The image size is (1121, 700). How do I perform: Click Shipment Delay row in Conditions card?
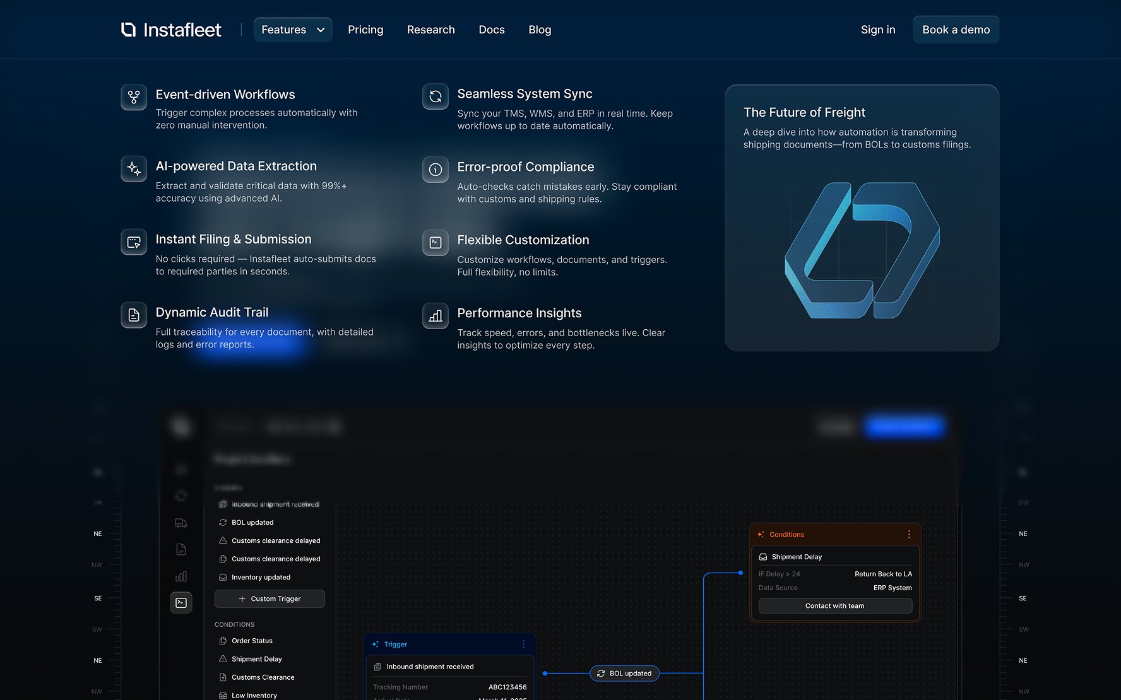[x=835, y=557]
